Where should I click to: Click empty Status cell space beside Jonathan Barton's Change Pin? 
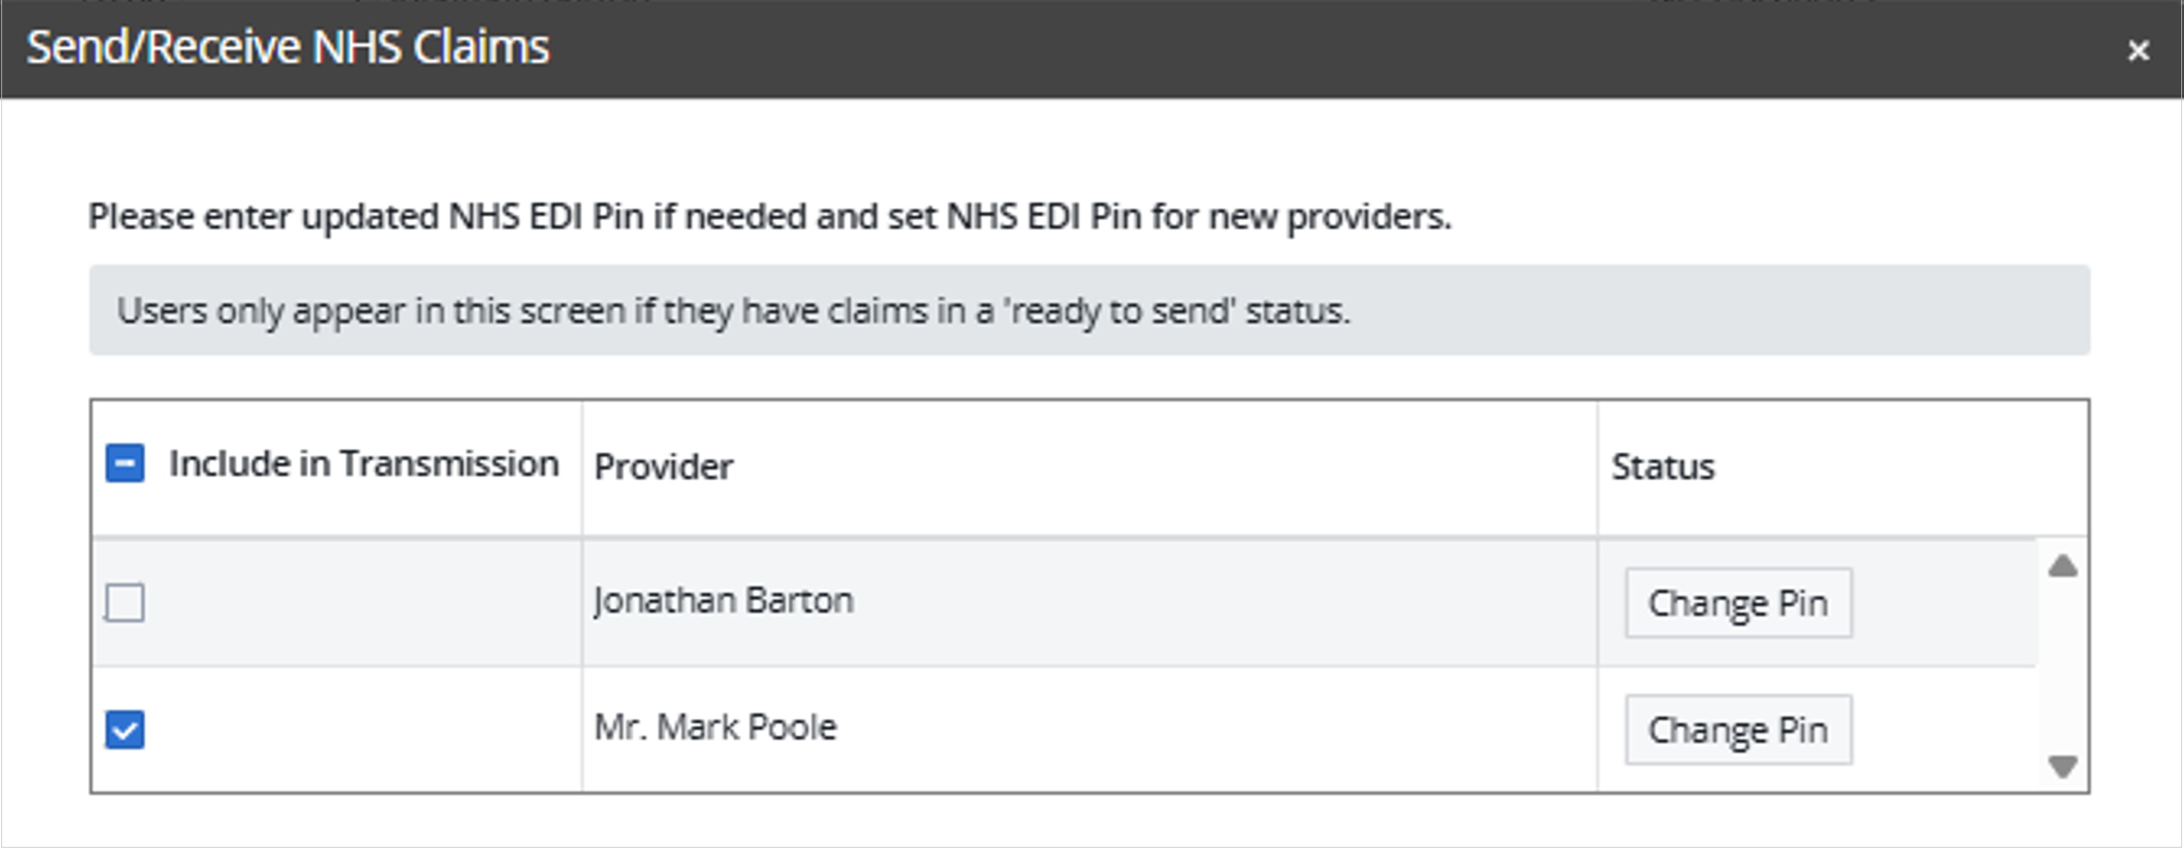point(1941,603)
